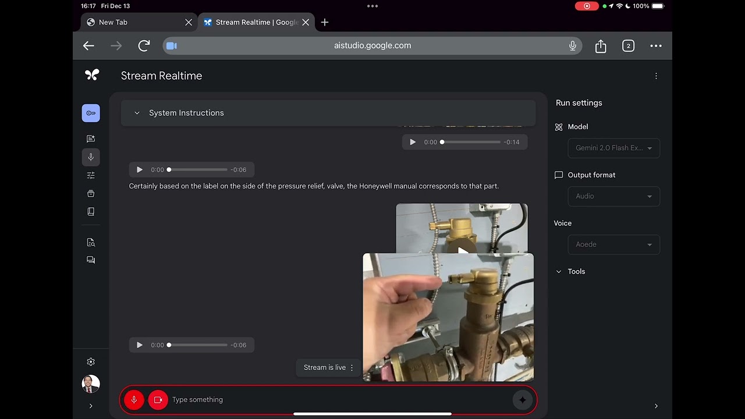Close the New Tab tab
Screen dimensions: 745x419
click(x=189, y=22)
